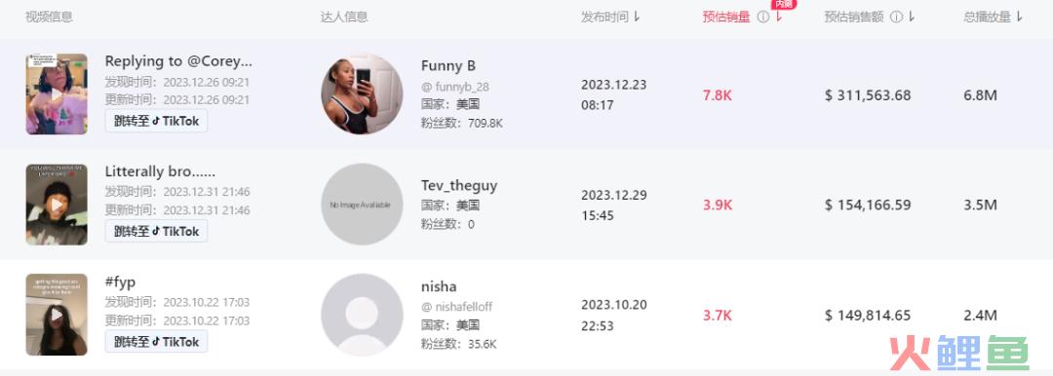Click the info icon beside 预估销售额

click(x=897, y=18)
